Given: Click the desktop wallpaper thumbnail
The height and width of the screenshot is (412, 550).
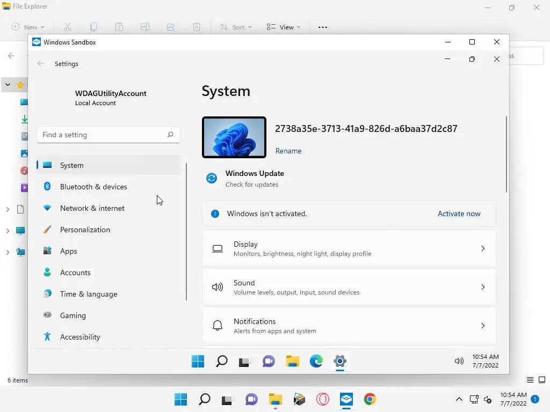Looking at the screenshot, I should (x=234, y=137).
